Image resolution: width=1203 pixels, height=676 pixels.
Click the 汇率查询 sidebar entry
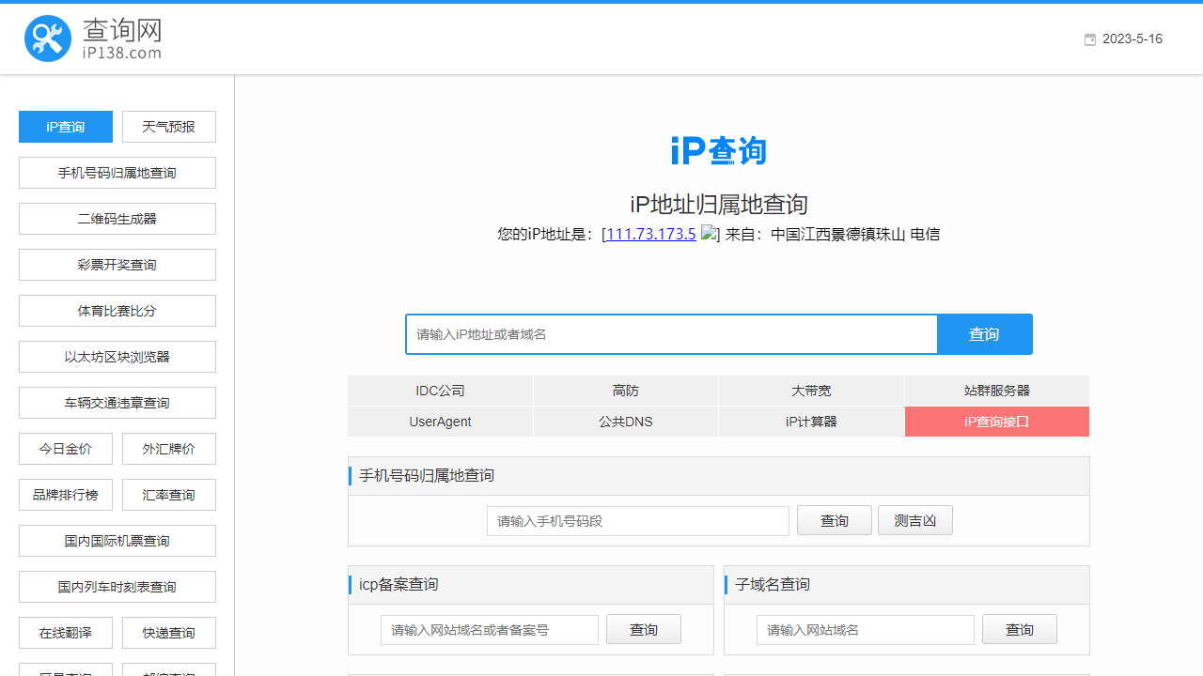pyautogui.click(x=168, y=494)
